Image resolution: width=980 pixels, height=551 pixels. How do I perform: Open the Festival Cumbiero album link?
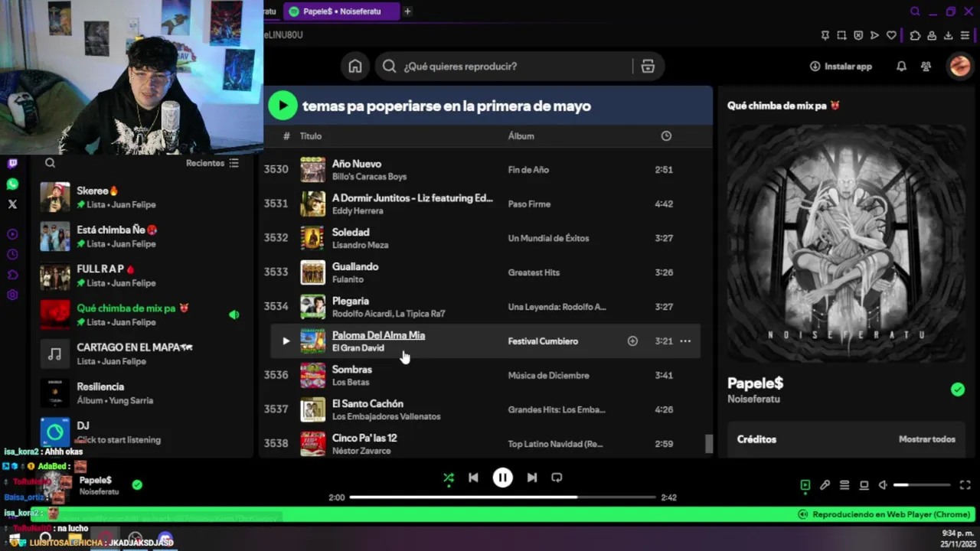point(543,341)
